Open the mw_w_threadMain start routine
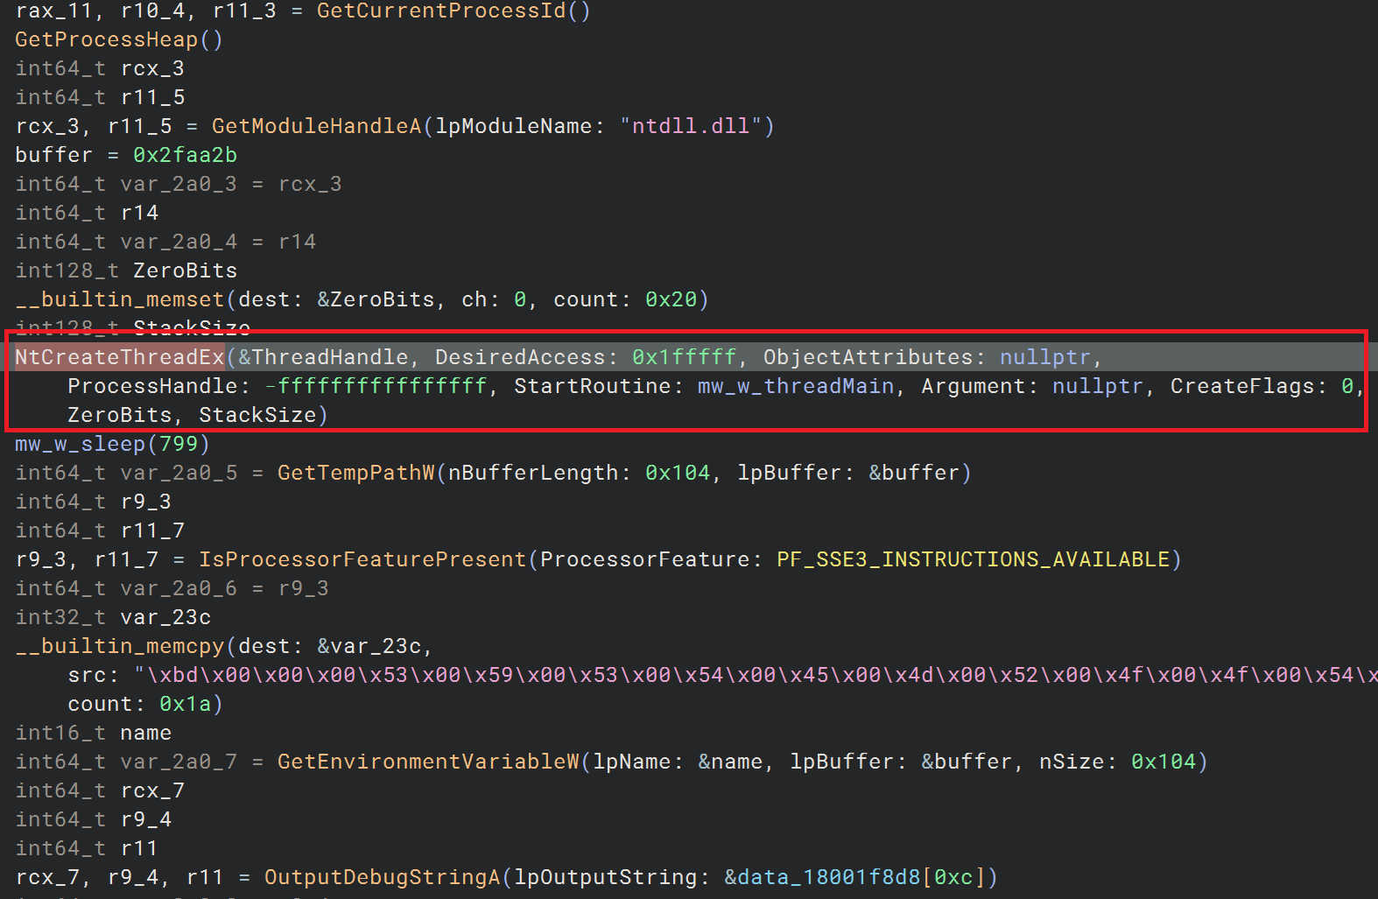The height and width of the screenshot is (899, 1378). [796, 386]
